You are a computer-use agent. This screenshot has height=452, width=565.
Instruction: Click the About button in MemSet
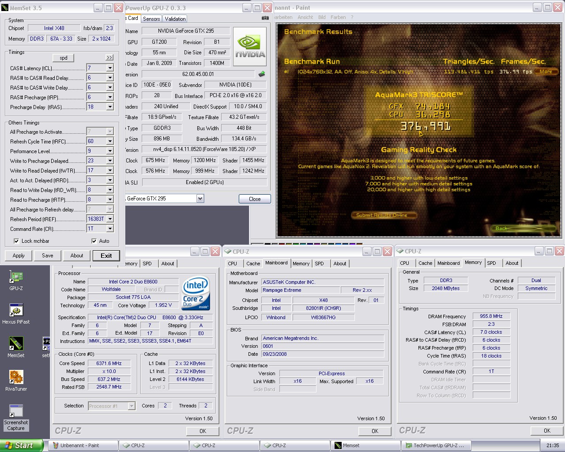point(77,256)
